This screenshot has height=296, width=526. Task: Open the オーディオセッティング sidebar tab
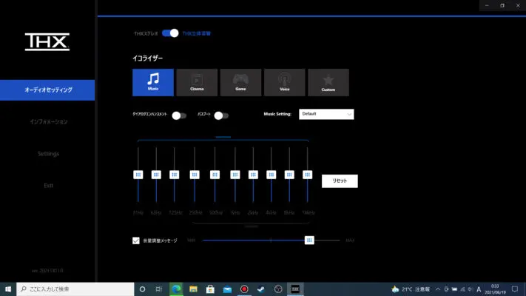[x=47, y=90]
